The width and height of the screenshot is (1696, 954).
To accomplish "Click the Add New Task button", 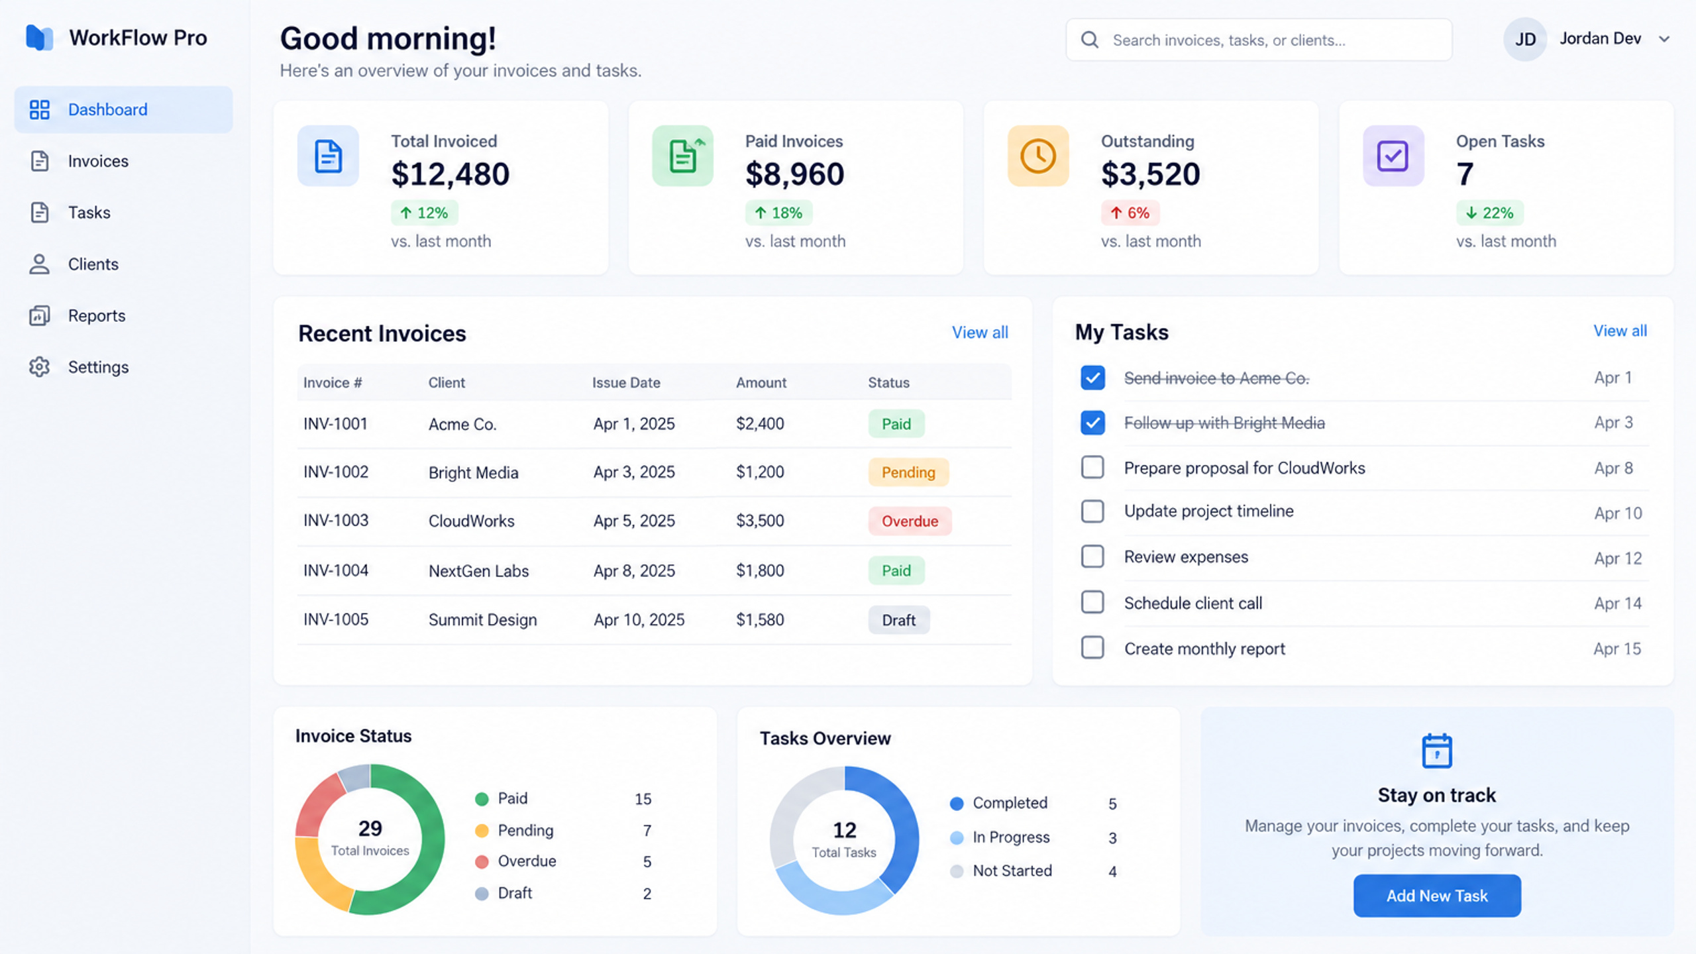I will (1437, 896).
